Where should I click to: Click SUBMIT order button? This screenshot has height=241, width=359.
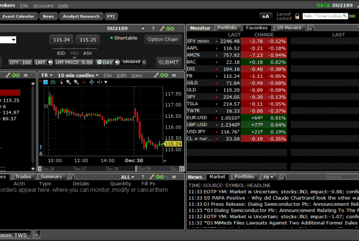pyautogui.click(x=169, y=62)
